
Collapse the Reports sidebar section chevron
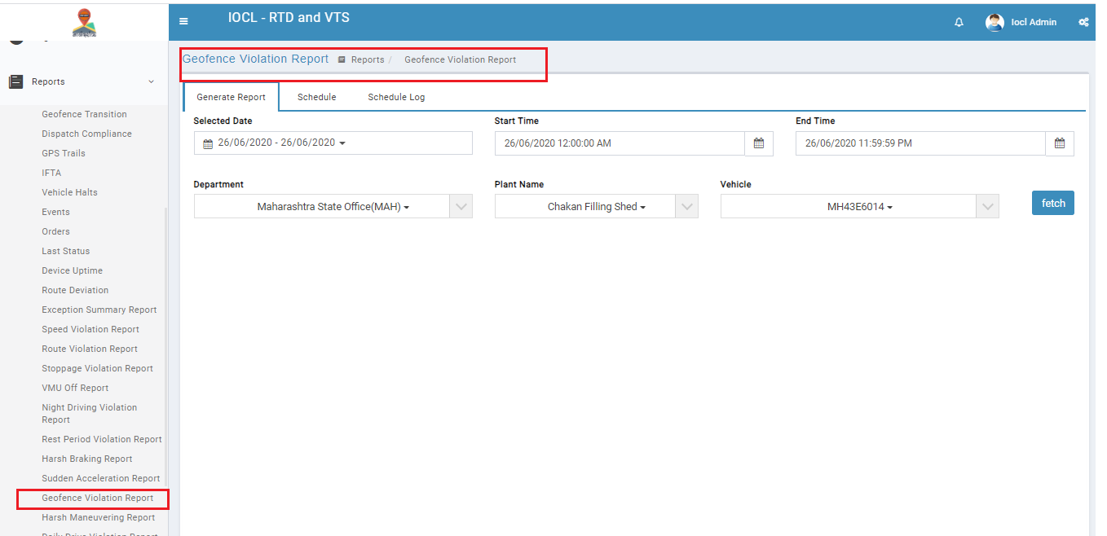coord(151,81)
